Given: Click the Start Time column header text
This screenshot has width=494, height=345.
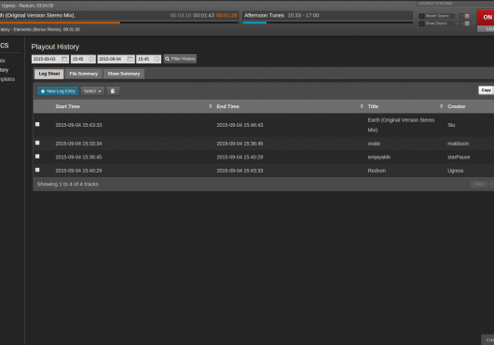Looking at the screenshot, I should (x=68, y=106).
